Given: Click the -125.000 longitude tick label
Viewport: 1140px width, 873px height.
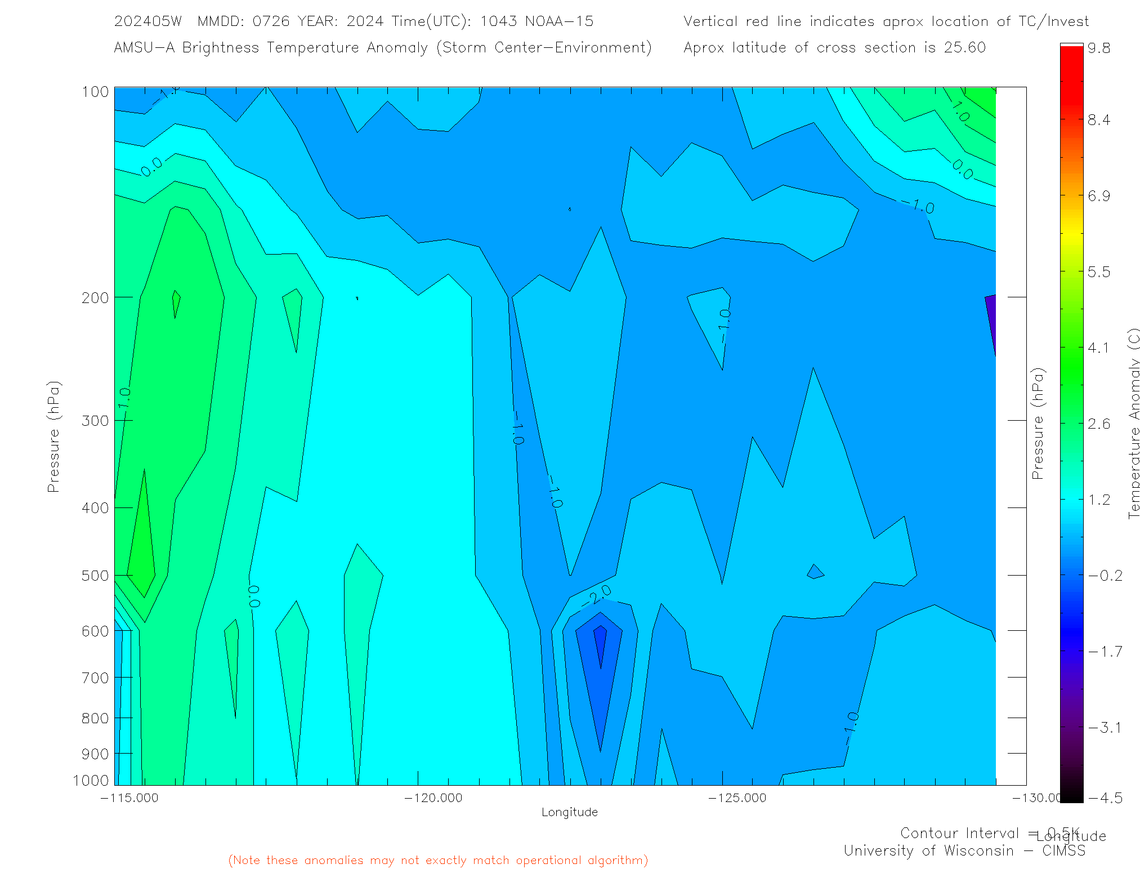Looking at the screenshot, I should [x=737, y=798].
